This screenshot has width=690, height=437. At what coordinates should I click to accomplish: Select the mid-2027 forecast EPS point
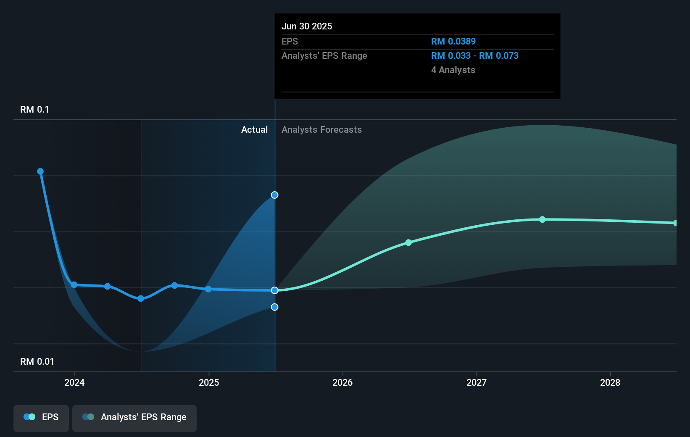click(543, 219)
